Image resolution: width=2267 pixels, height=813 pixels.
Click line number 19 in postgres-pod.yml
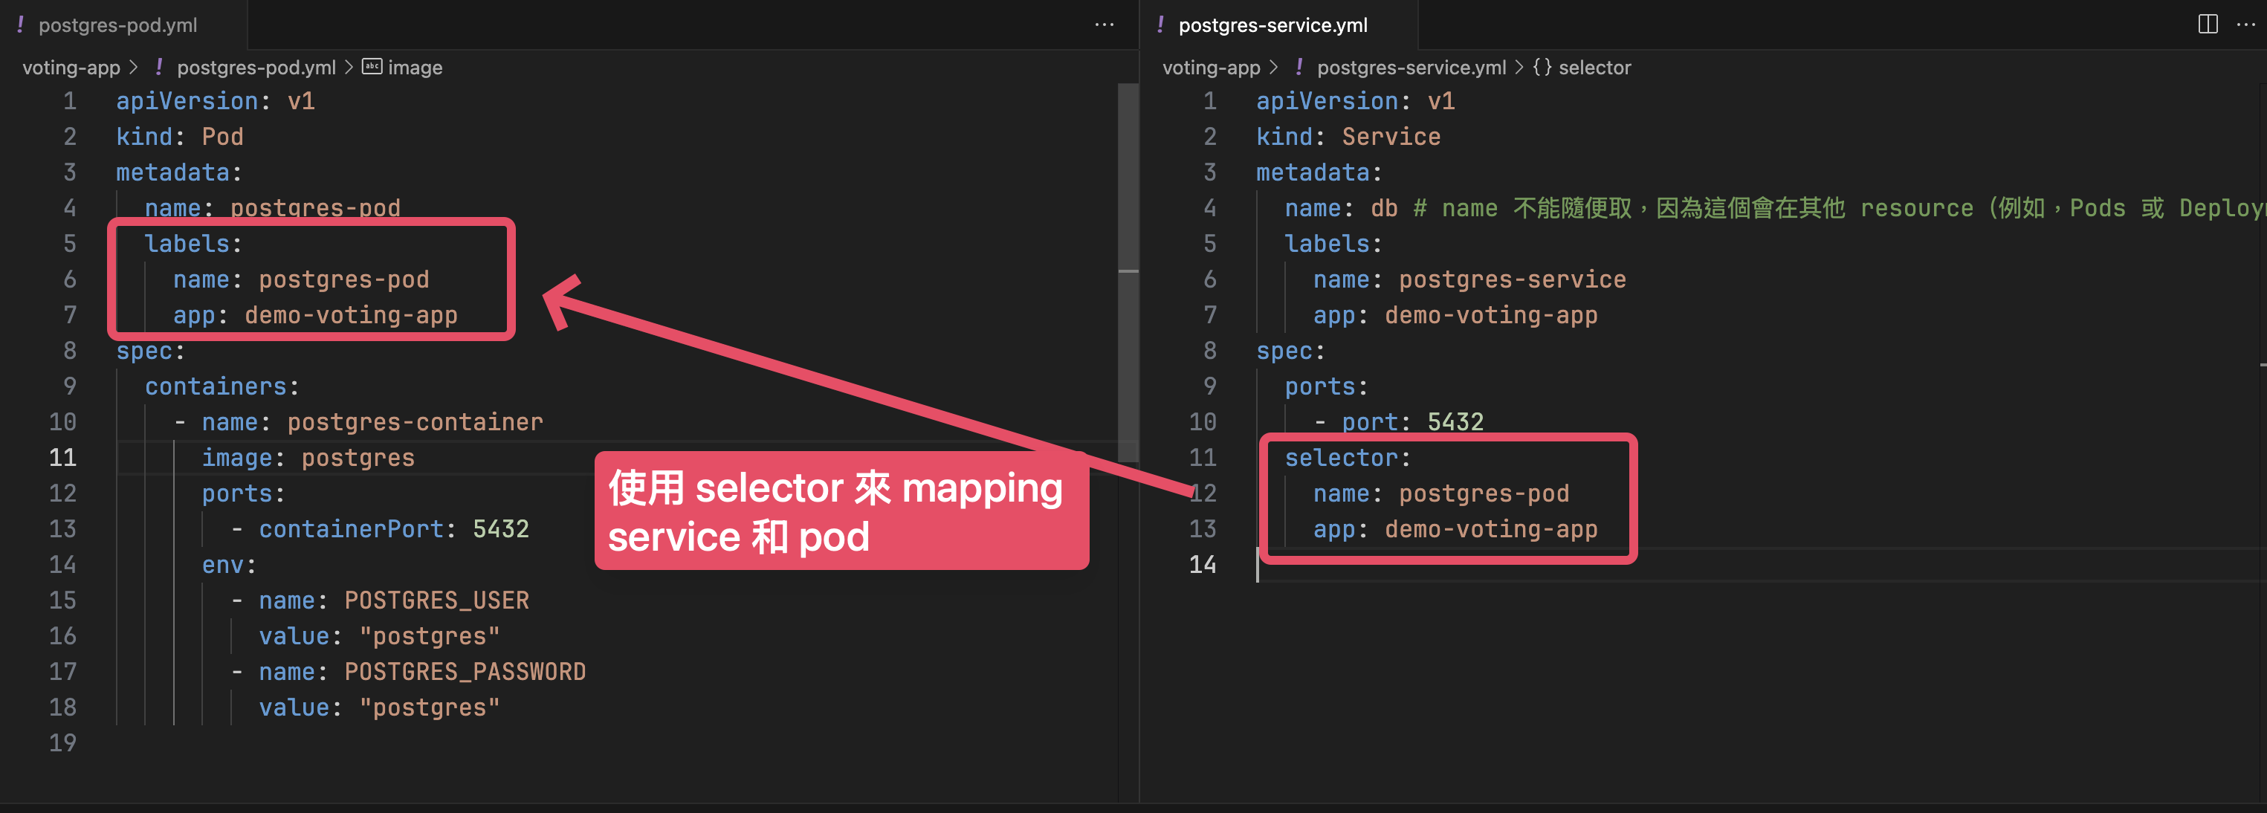[62, 742]
